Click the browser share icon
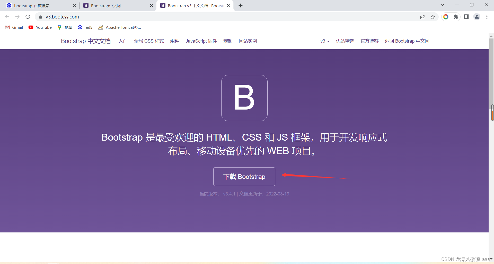Screen dimensions: 494x264 (x=423, y=17)
